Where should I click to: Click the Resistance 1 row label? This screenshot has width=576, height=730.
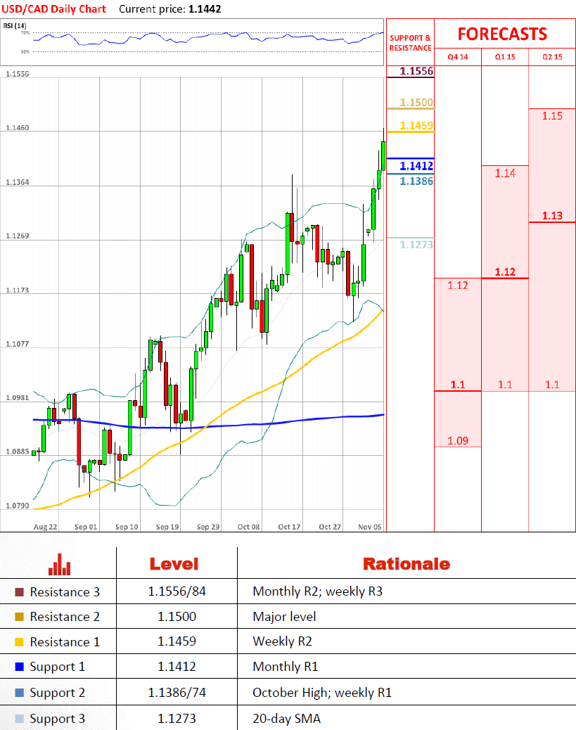point(65,642)
